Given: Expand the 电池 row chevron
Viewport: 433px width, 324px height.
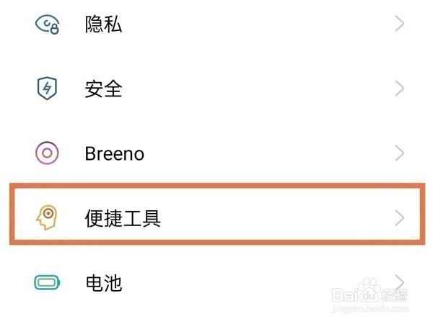Looking at the screenshot, I should (401, 281).
